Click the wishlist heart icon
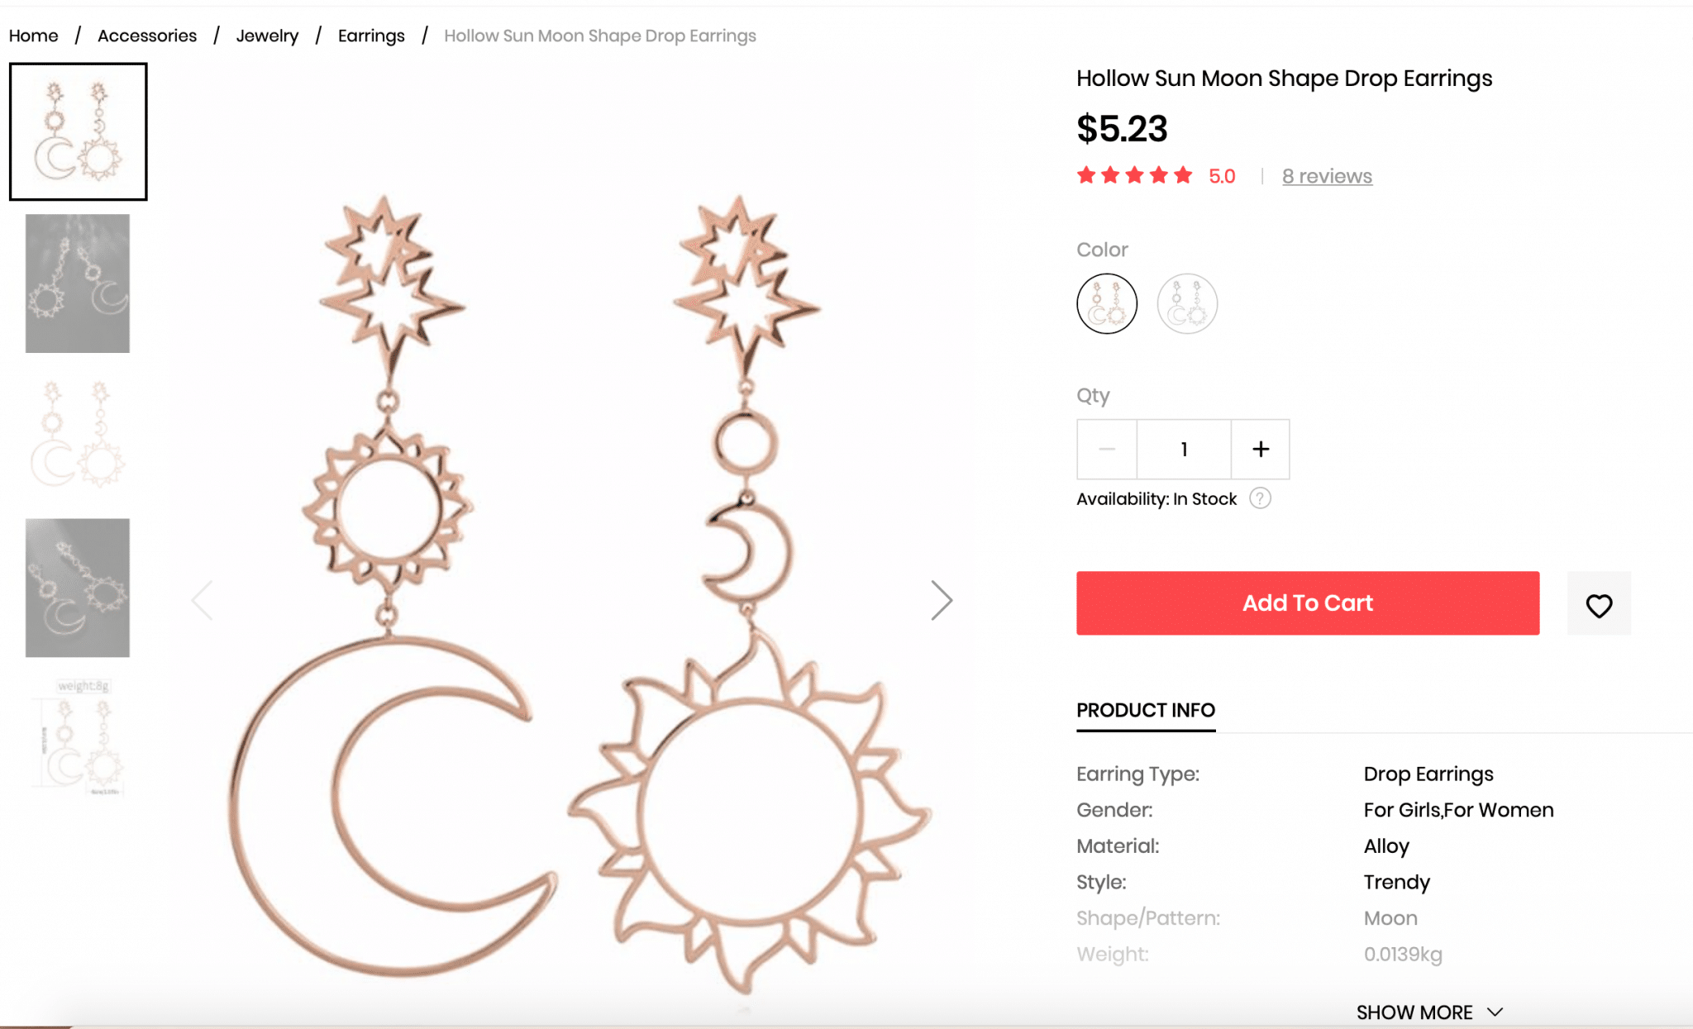The width and height of the screenshot is (1693, 1029). tap(1599, 604)
